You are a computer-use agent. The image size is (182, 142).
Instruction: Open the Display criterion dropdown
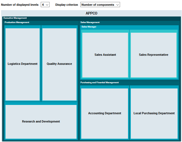[100, 5]
